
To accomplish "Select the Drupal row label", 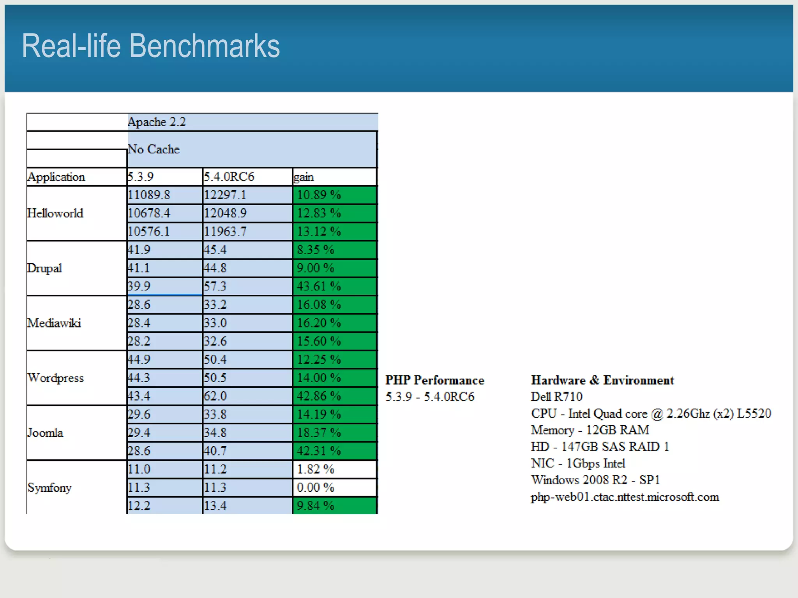I will tap(77, 268).
